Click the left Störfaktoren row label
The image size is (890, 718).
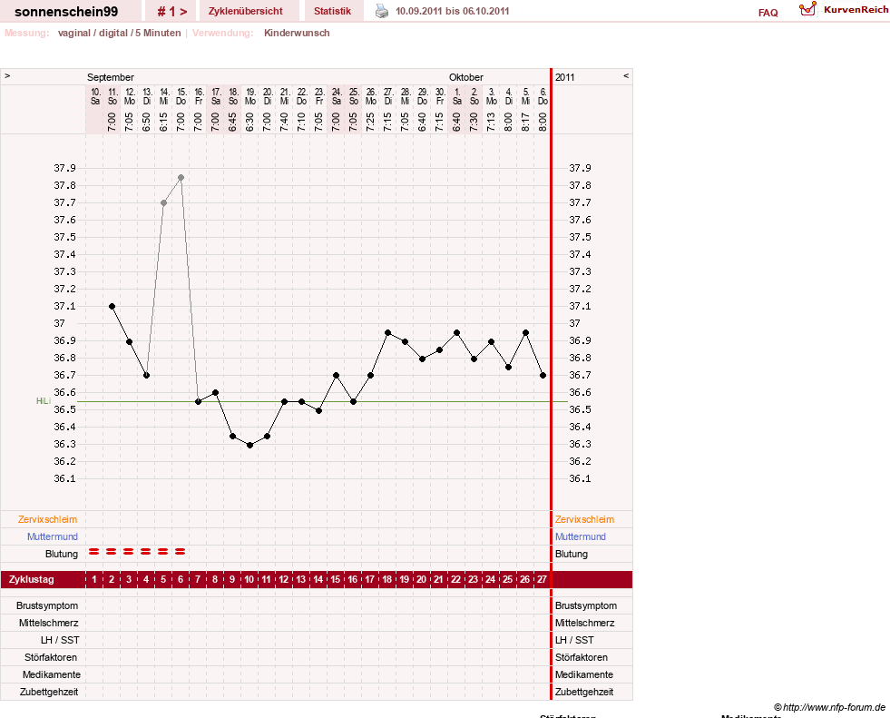51,657
